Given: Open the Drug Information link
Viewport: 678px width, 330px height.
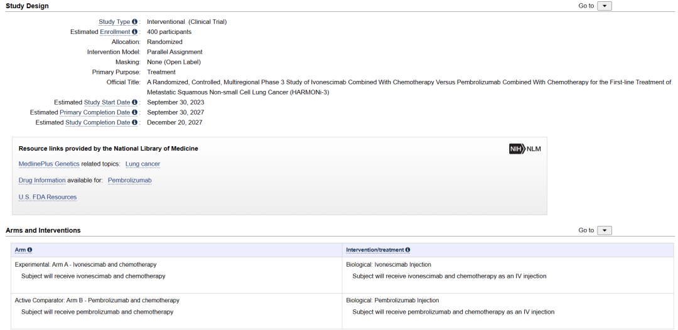Looking at the screenshot, I should click(42, 180).
